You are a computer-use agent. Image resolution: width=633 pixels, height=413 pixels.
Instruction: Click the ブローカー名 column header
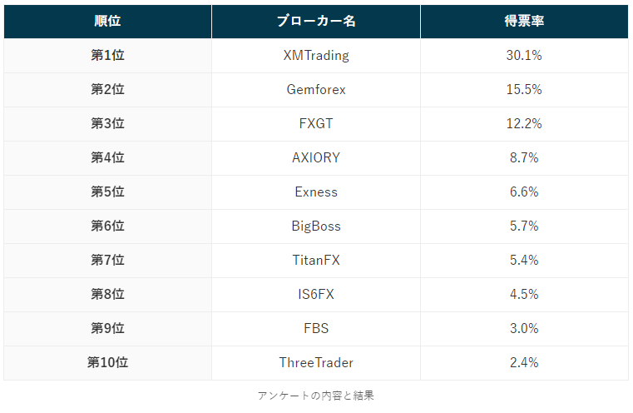(316, 22)
